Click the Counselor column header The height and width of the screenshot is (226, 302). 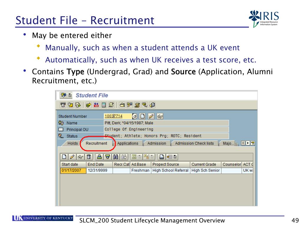click(232, 164)
